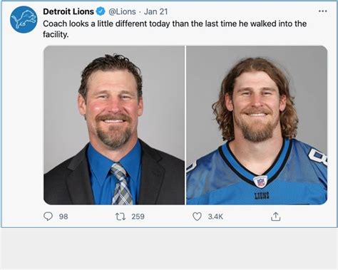
Task: Click the NFL shield logo on the jersey
Action: pos(261,182)
